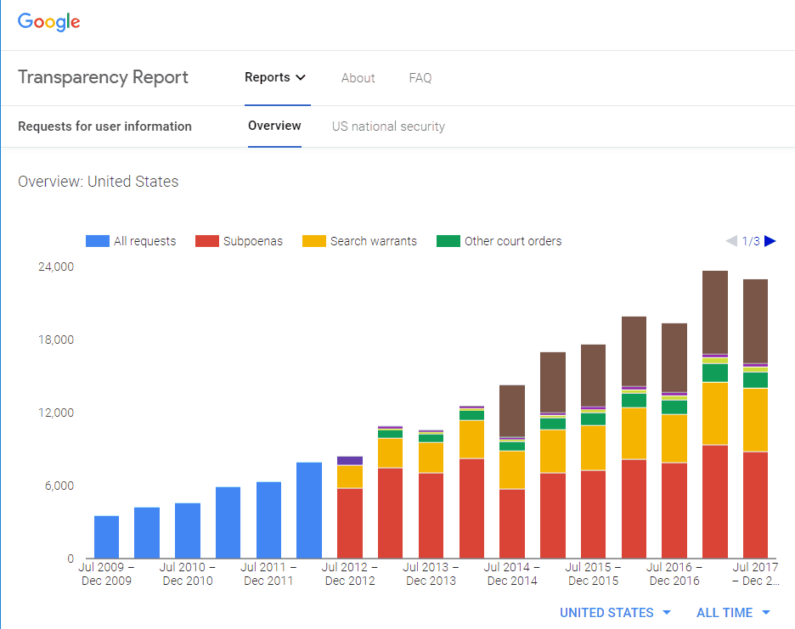Go to next legend page arrow
The height and width of the screenshot is (629, 795).
pyautogui.click(x=770, y=241)
